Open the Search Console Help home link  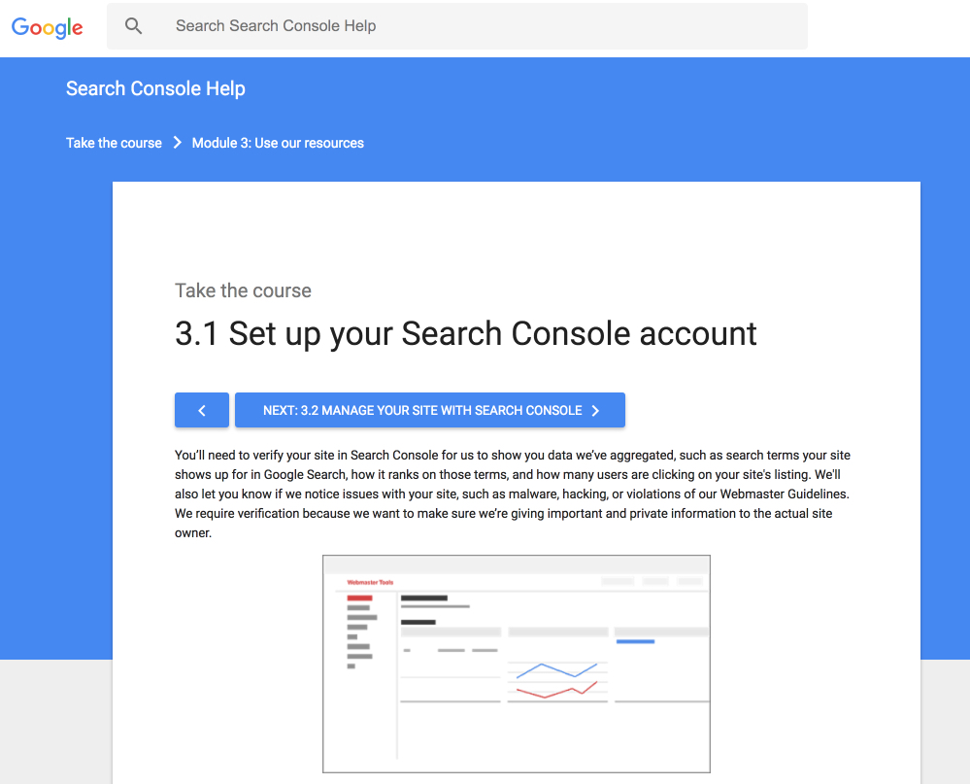pyautogui.click(x=155, y=88)
